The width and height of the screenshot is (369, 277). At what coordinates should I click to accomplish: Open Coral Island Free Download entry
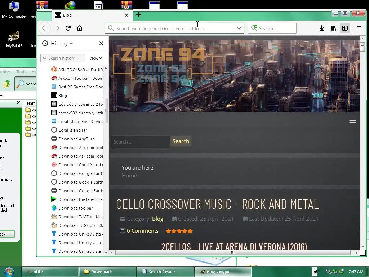point(77,122)
